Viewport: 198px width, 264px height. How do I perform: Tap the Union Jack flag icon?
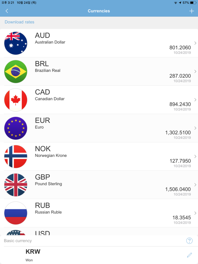[16, 185]
